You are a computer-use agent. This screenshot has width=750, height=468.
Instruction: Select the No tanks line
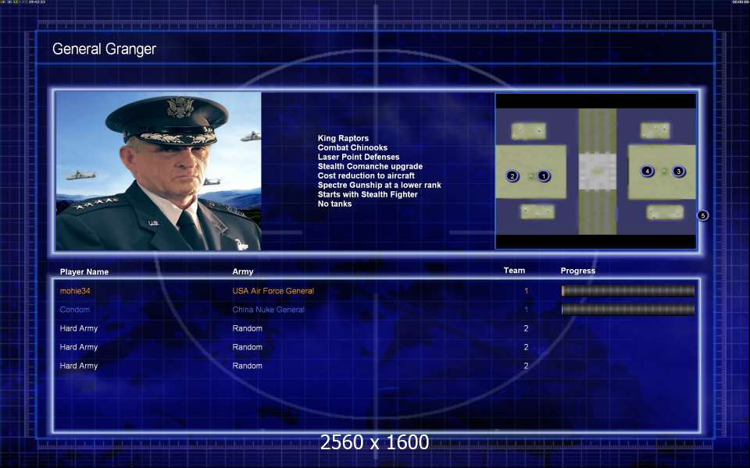click(334, 204)
